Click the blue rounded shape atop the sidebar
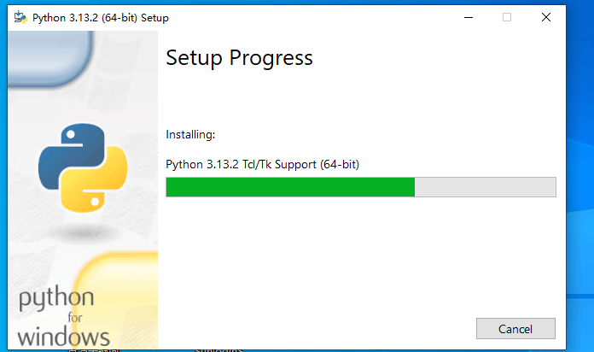This screenshot has width=594, height=352. tap(49, 57)
